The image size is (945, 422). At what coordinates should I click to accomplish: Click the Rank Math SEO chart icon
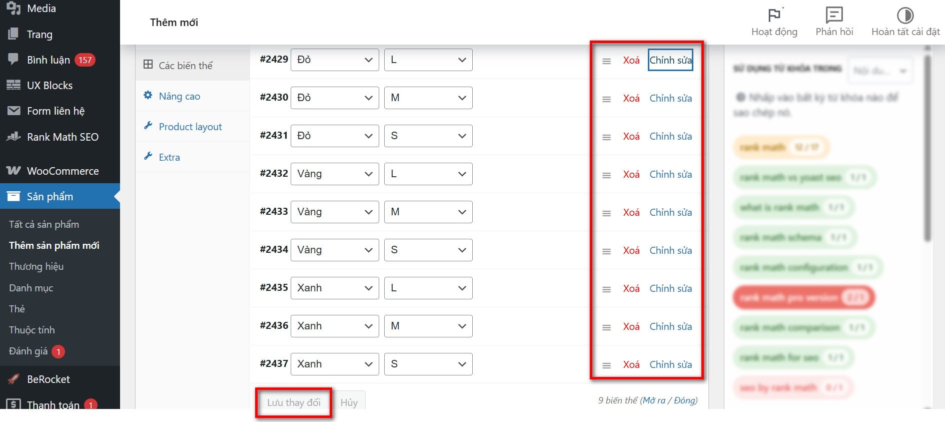14,137
